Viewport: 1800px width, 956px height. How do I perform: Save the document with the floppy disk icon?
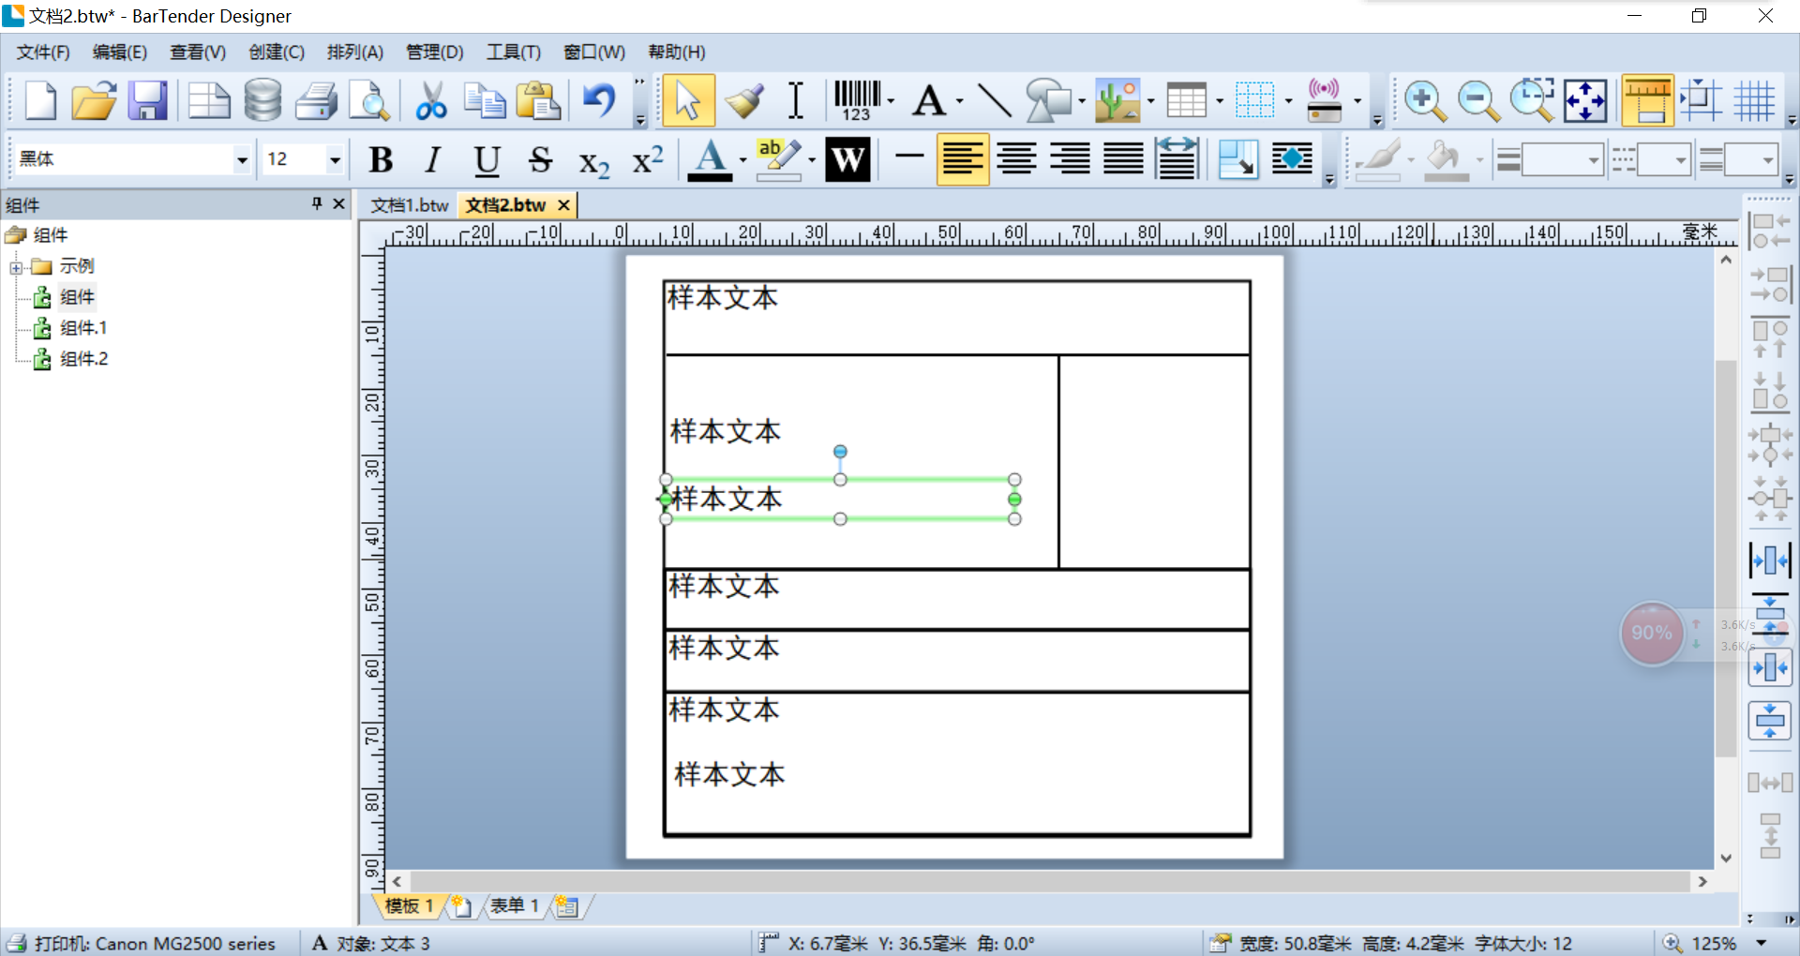tap(147, 100)
